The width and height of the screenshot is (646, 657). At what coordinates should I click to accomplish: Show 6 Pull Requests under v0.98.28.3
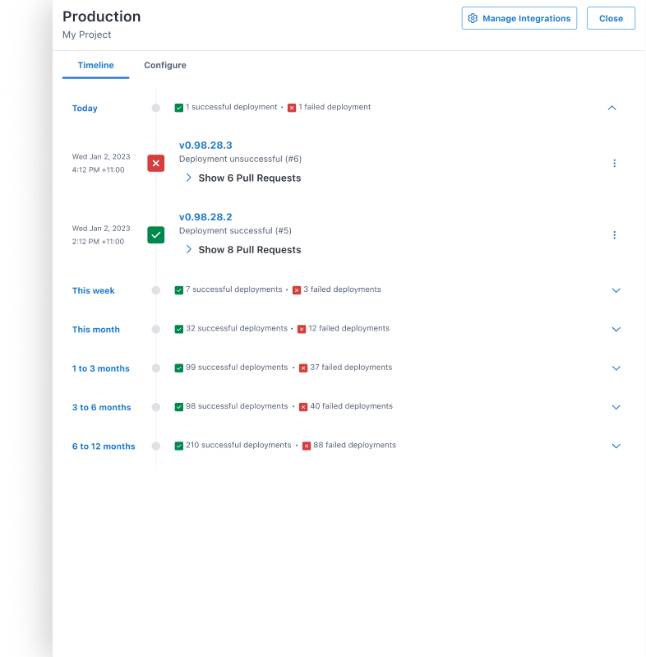[243, 178]
